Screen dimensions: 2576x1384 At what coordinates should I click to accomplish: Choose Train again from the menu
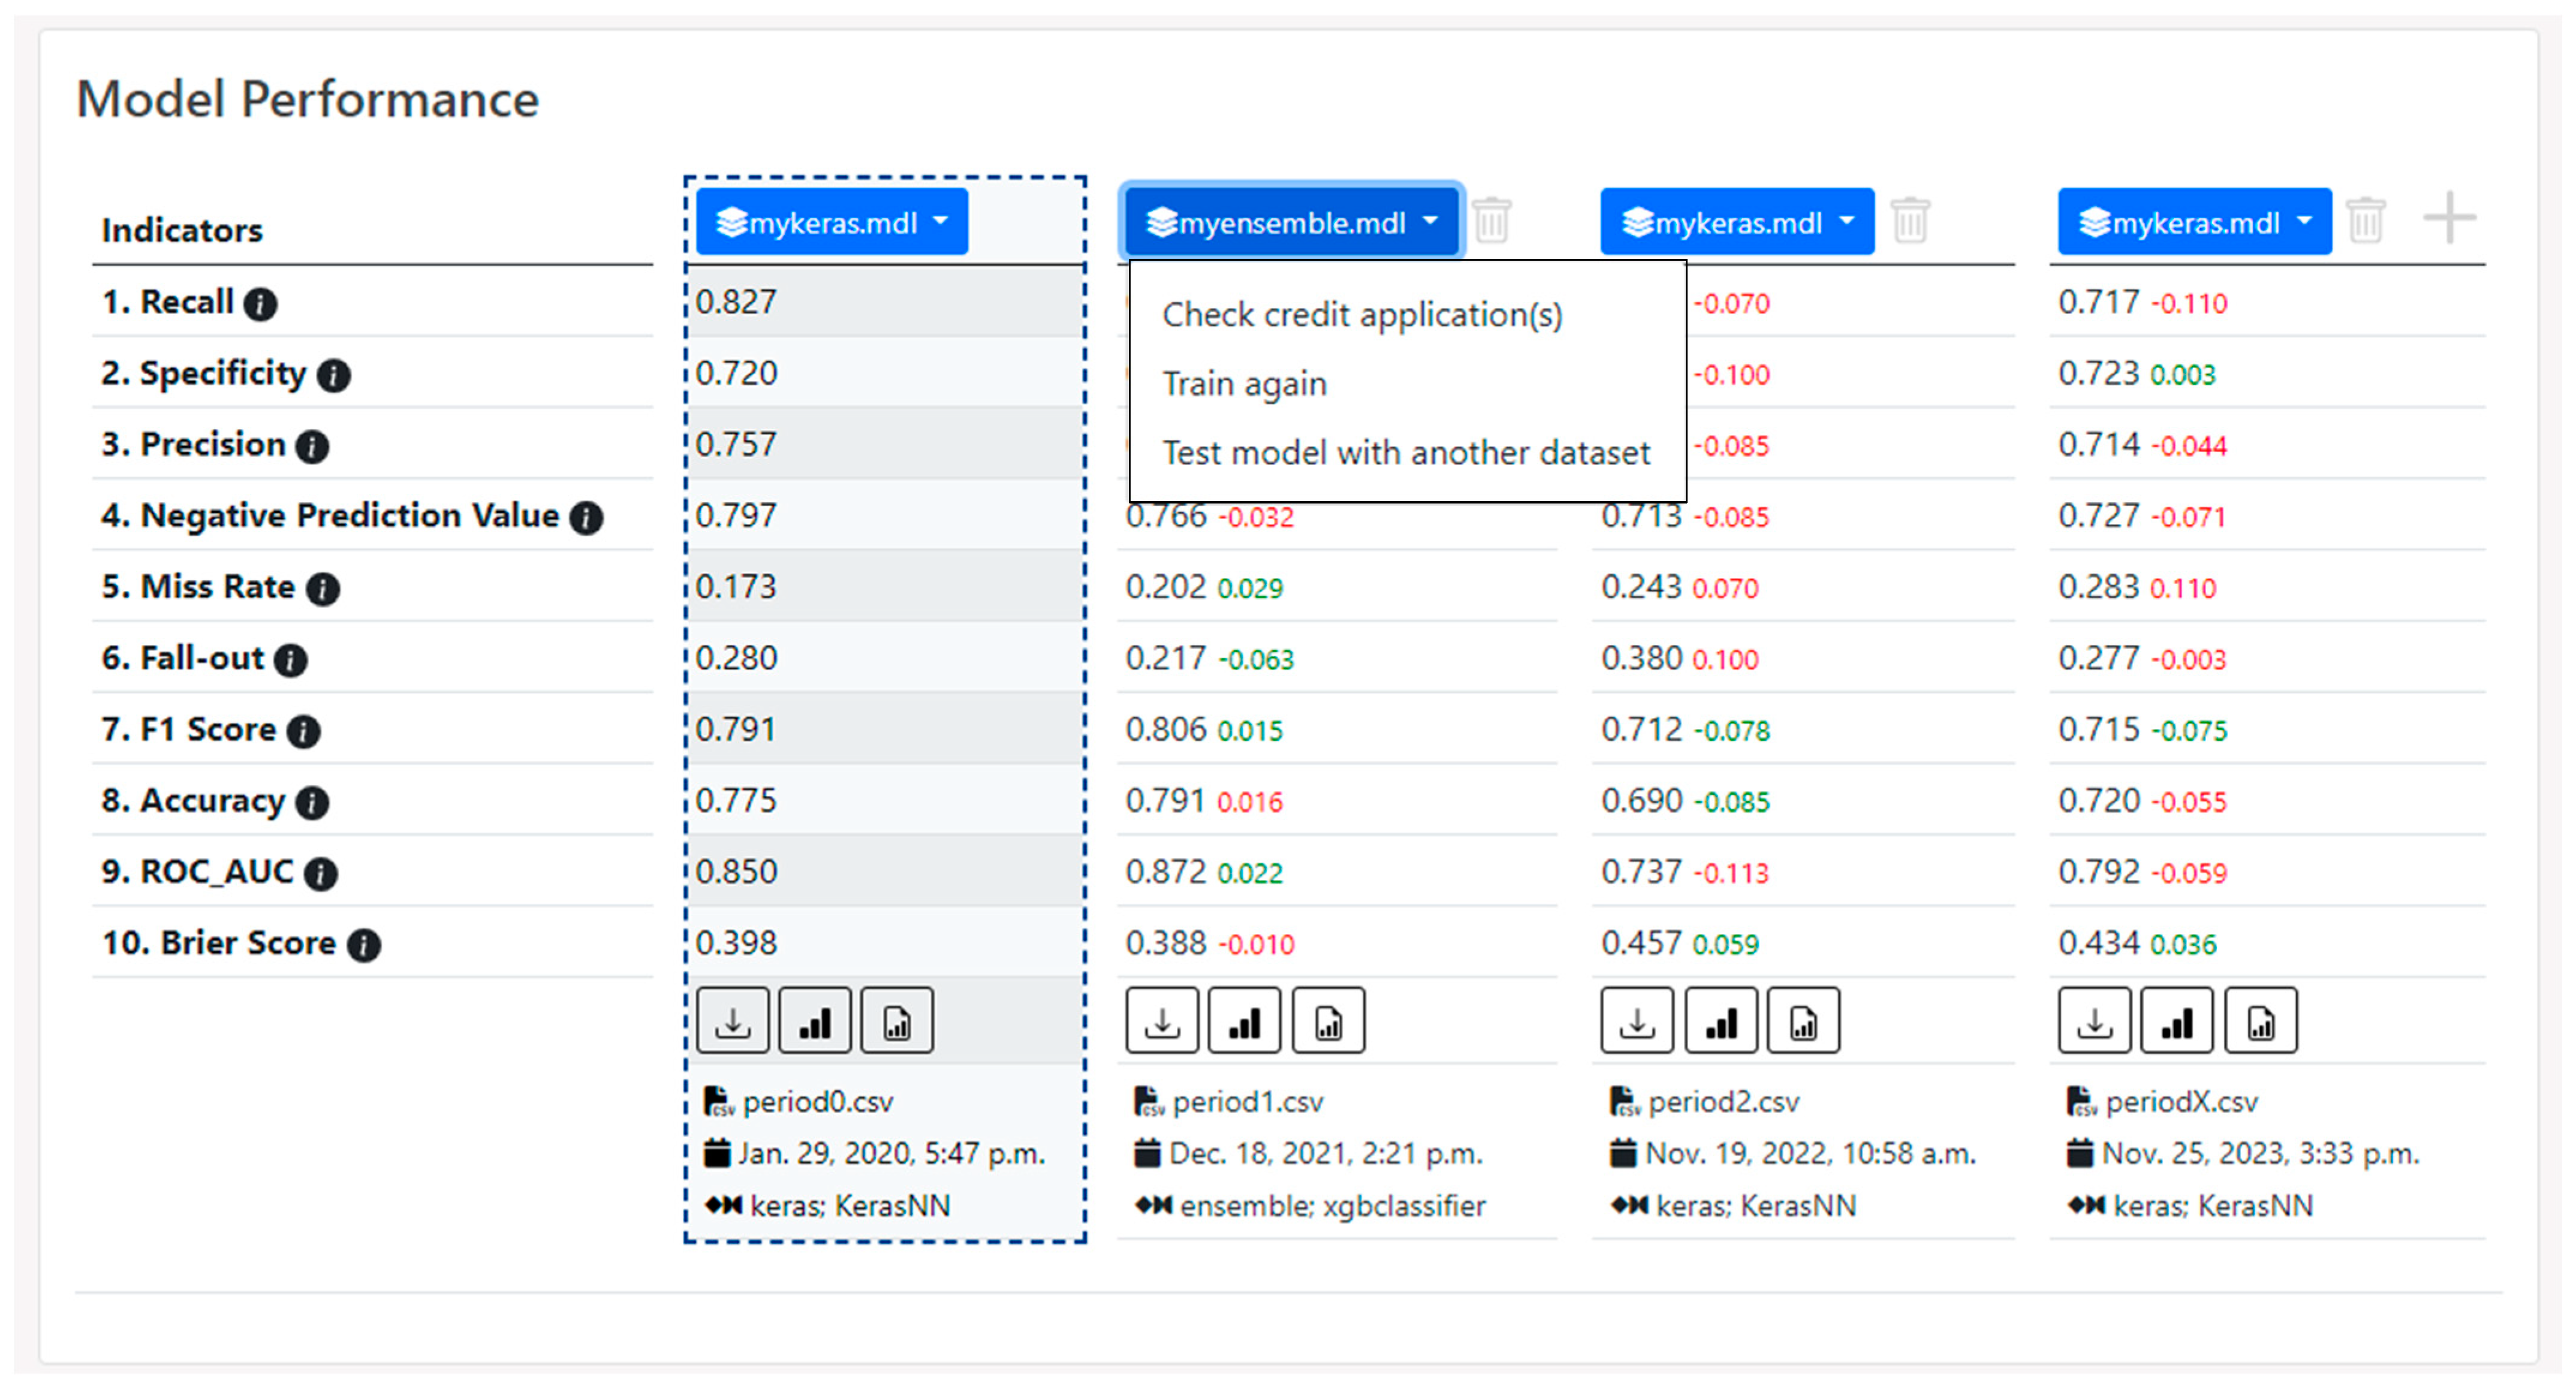[1244, 384]
